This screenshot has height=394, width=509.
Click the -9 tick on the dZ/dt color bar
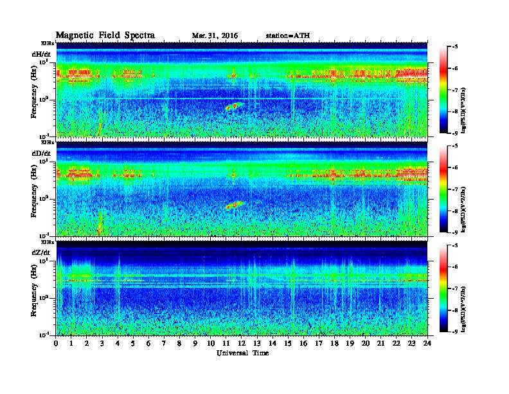tap(455, 332)
